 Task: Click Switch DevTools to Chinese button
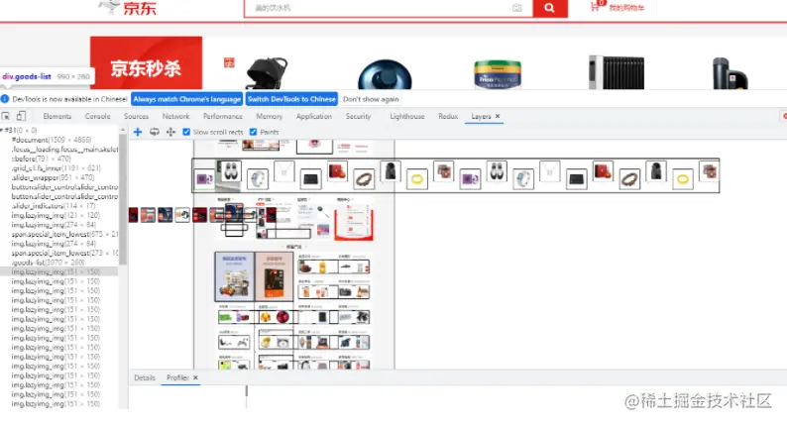(291, 99)
